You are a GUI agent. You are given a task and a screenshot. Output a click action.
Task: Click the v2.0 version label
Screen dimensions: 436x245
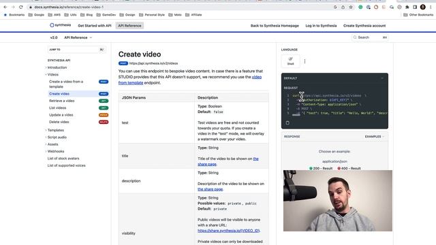pyautogui.click(x=54, y=37)
